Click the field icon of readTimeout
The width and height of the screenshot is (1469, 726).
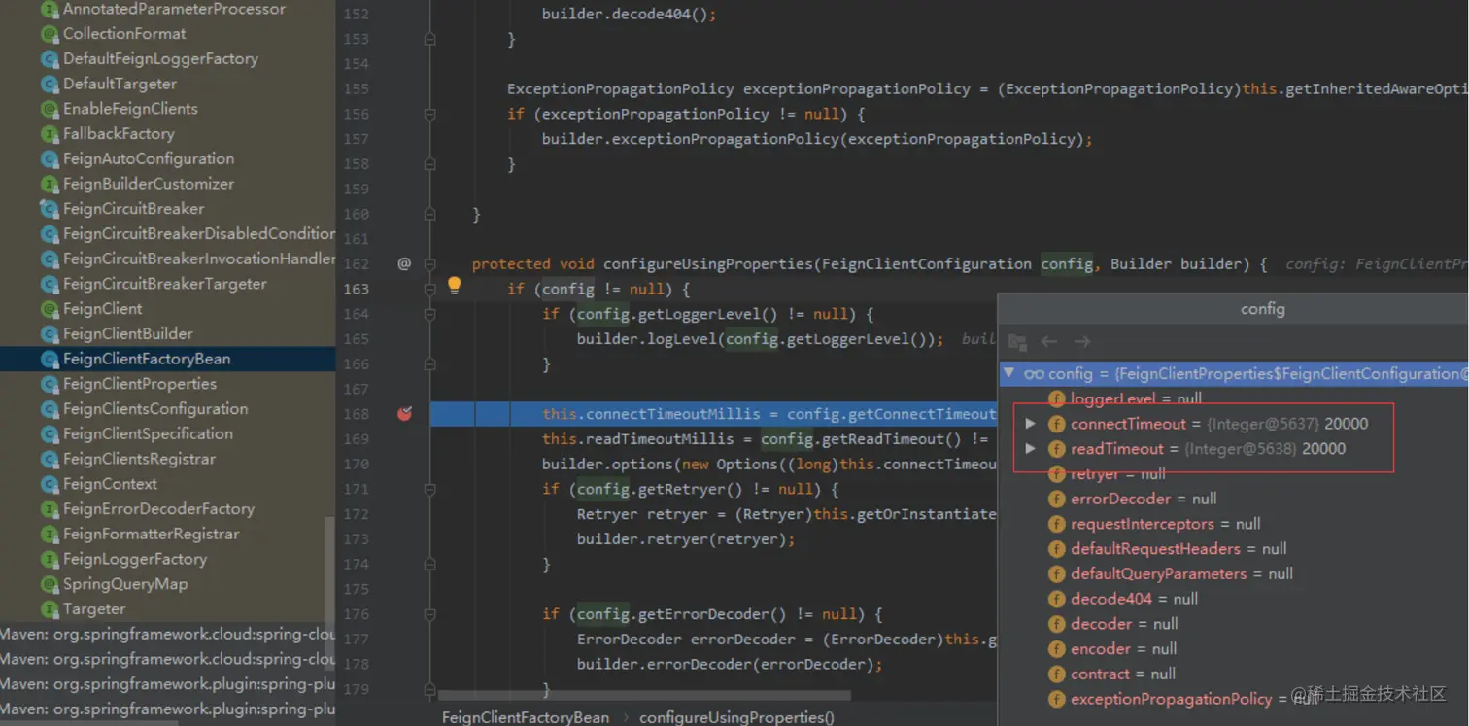tap(1057, 449)
